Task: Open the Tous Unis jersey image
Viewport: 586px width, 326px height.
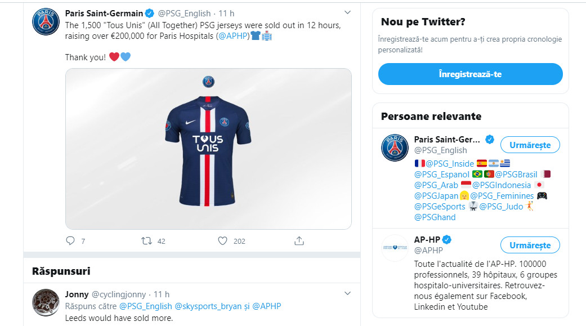Action: [208, 149]
